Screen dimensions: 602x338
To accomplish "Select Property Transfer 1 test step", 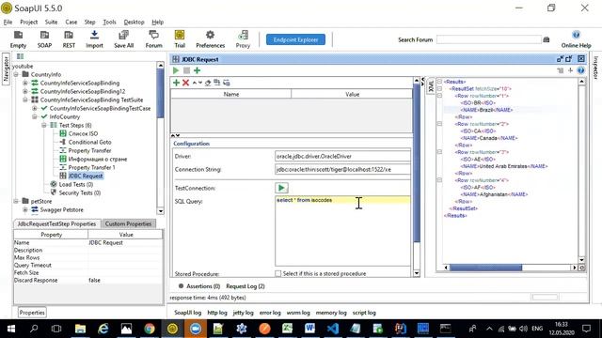I will point(91,167).
